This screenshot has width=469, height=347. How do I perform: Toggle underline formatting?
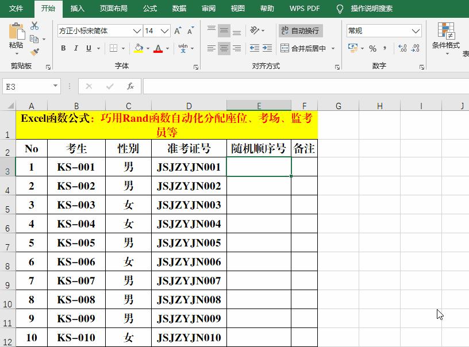89,48
